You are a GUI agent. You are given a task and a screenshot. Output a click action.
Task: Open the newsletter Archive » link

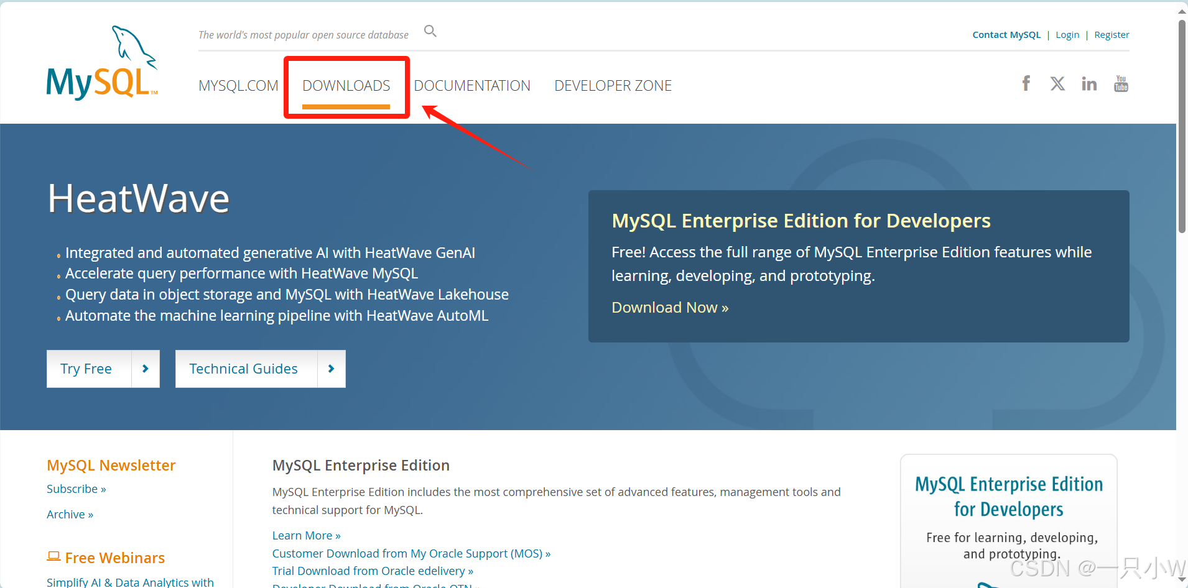tap(70, 515)
